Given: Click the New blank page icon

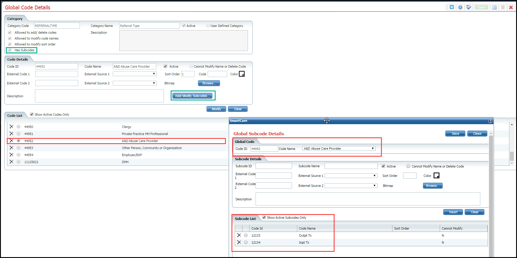Looking at the screenshot, I should click(x=494, y=7).
